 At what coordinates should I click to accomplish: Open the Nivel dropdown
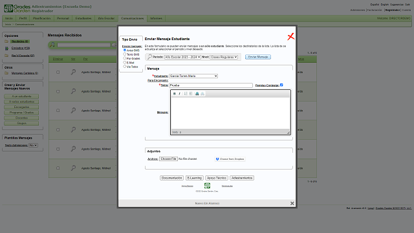[224, 57]
